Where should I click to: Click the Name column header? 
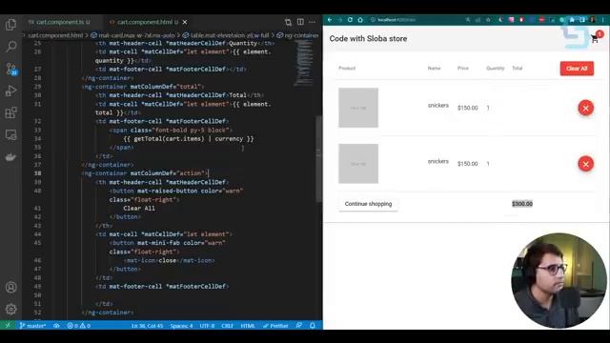tap(435, 68)
